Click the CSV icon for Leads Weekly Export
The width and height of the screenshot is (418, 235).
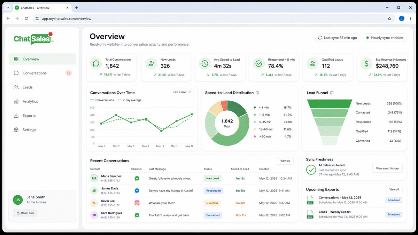[310, 214]
